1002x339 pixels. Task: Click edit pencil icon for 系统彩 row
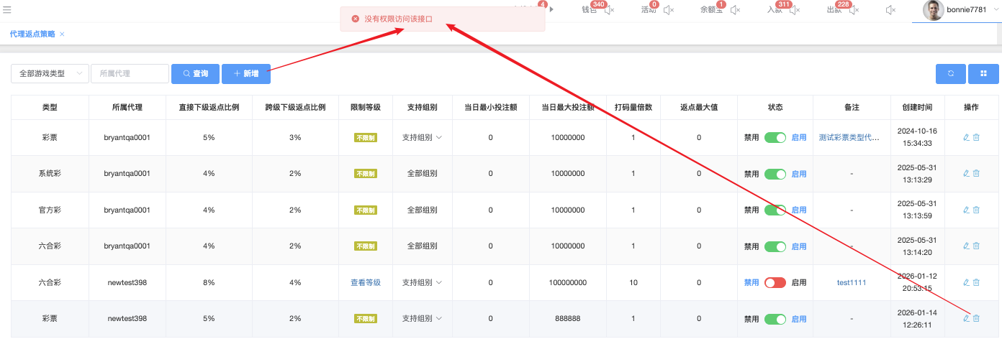pyautogui.click(x=966, y=173)
